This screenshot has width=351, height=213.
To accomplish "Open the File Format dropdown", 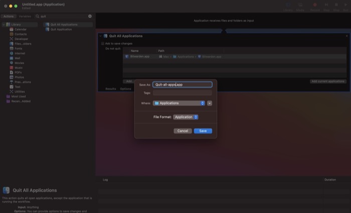I will click(186, 117).
